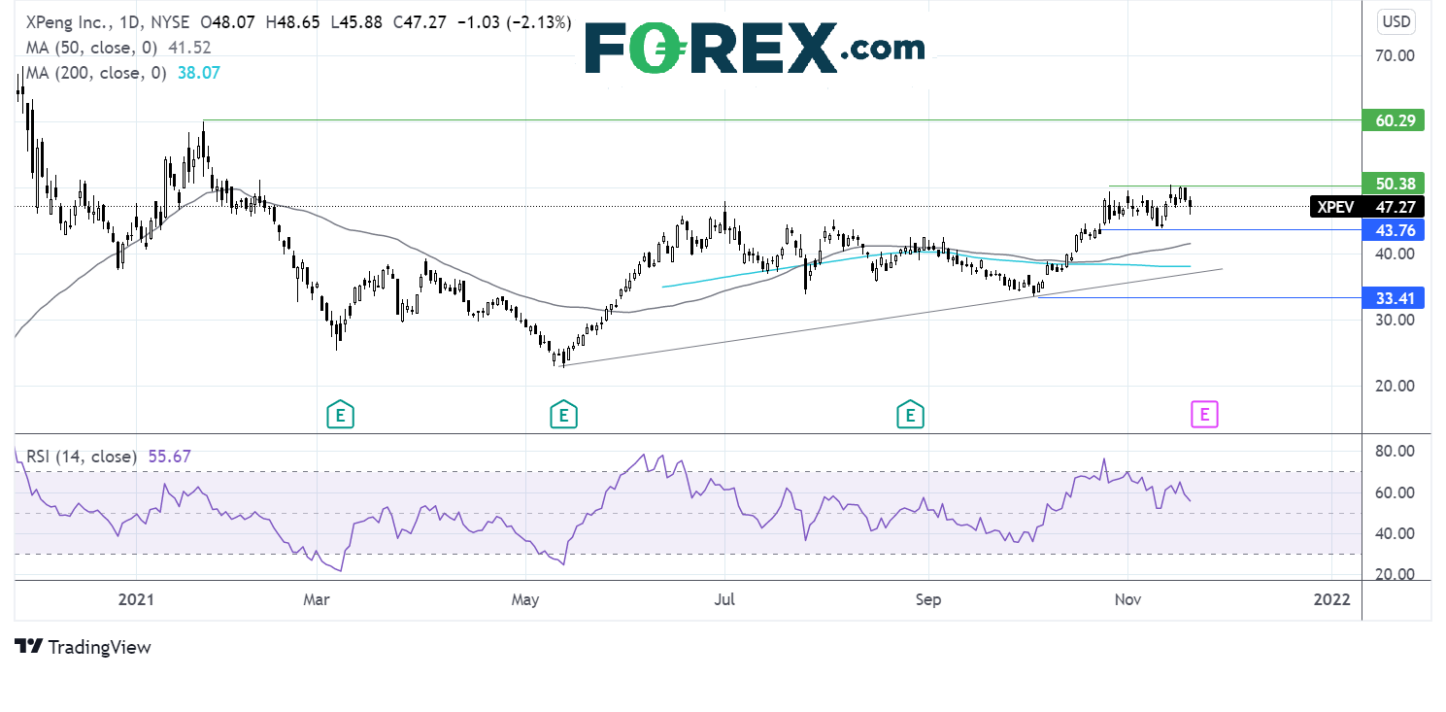Click the 43.76 support level label
The image size is (1446, 712).
tap(1394, 230)
